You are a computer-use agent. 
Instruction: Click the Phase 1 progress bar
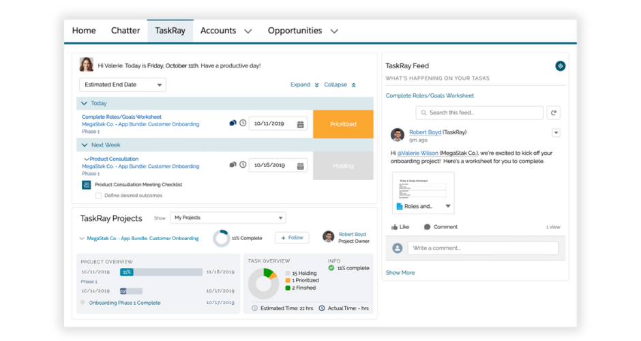coord(131,291)
